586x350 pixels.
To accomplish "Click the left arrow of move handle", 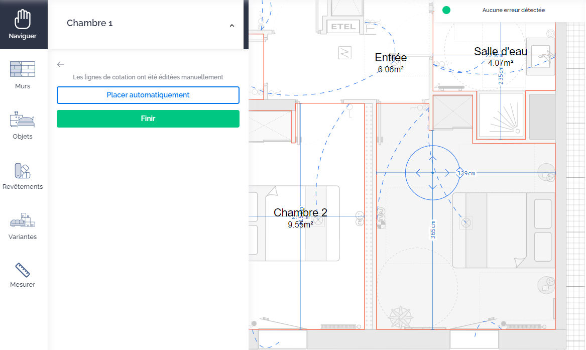I will [x=418, y=173].
